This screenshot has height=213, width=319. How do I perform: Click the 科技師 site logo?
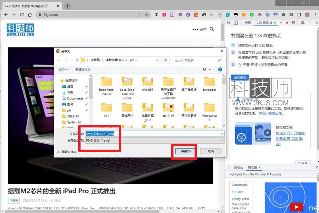pyautogui.click(x=20, y=30)
